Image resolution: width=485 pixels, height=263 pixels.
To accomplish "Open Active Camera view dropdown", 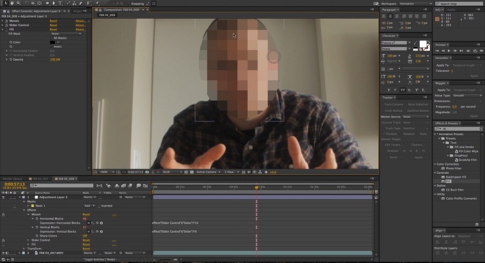I will tap(208, 172).
